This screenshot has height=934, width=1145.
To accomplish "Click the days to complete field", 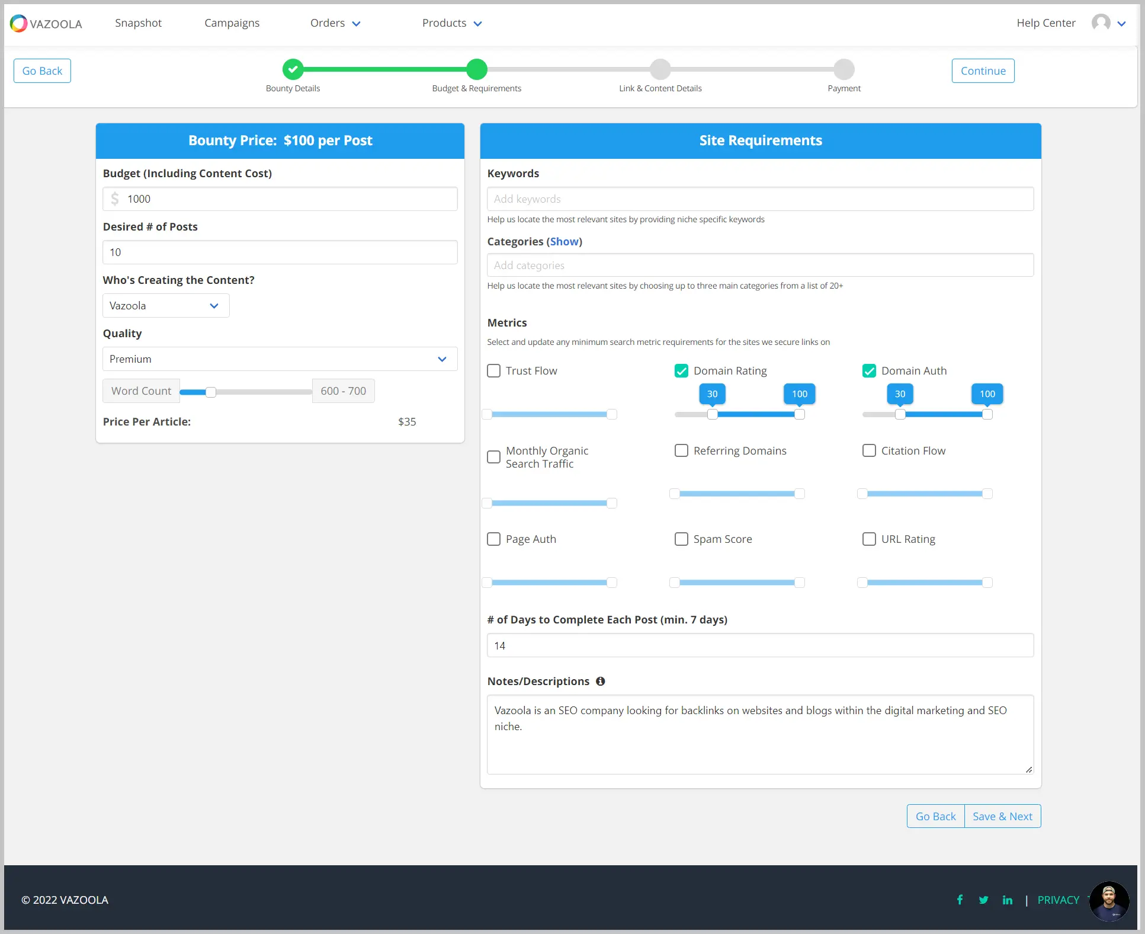I will 760,645.
